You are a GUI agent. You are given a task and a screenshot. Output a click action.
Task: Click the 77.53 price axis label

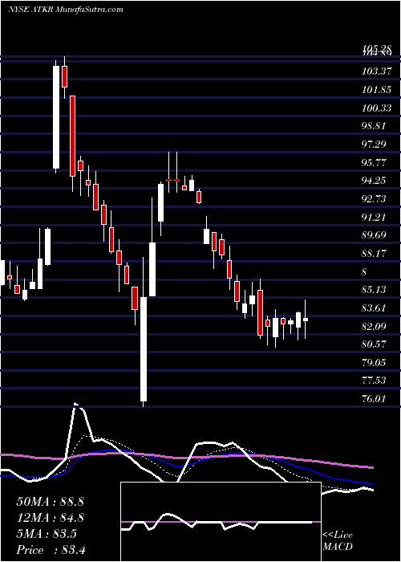tap(375, 381)
